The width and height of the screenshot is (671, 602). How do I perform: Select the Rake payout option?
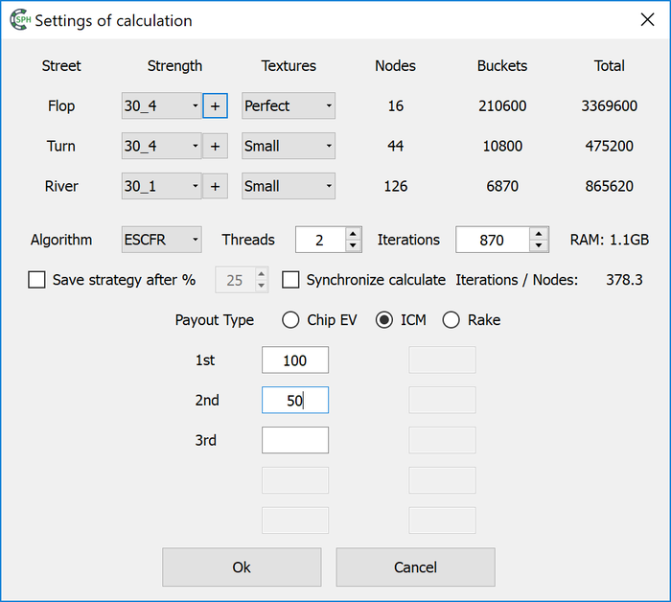(451, 320)
